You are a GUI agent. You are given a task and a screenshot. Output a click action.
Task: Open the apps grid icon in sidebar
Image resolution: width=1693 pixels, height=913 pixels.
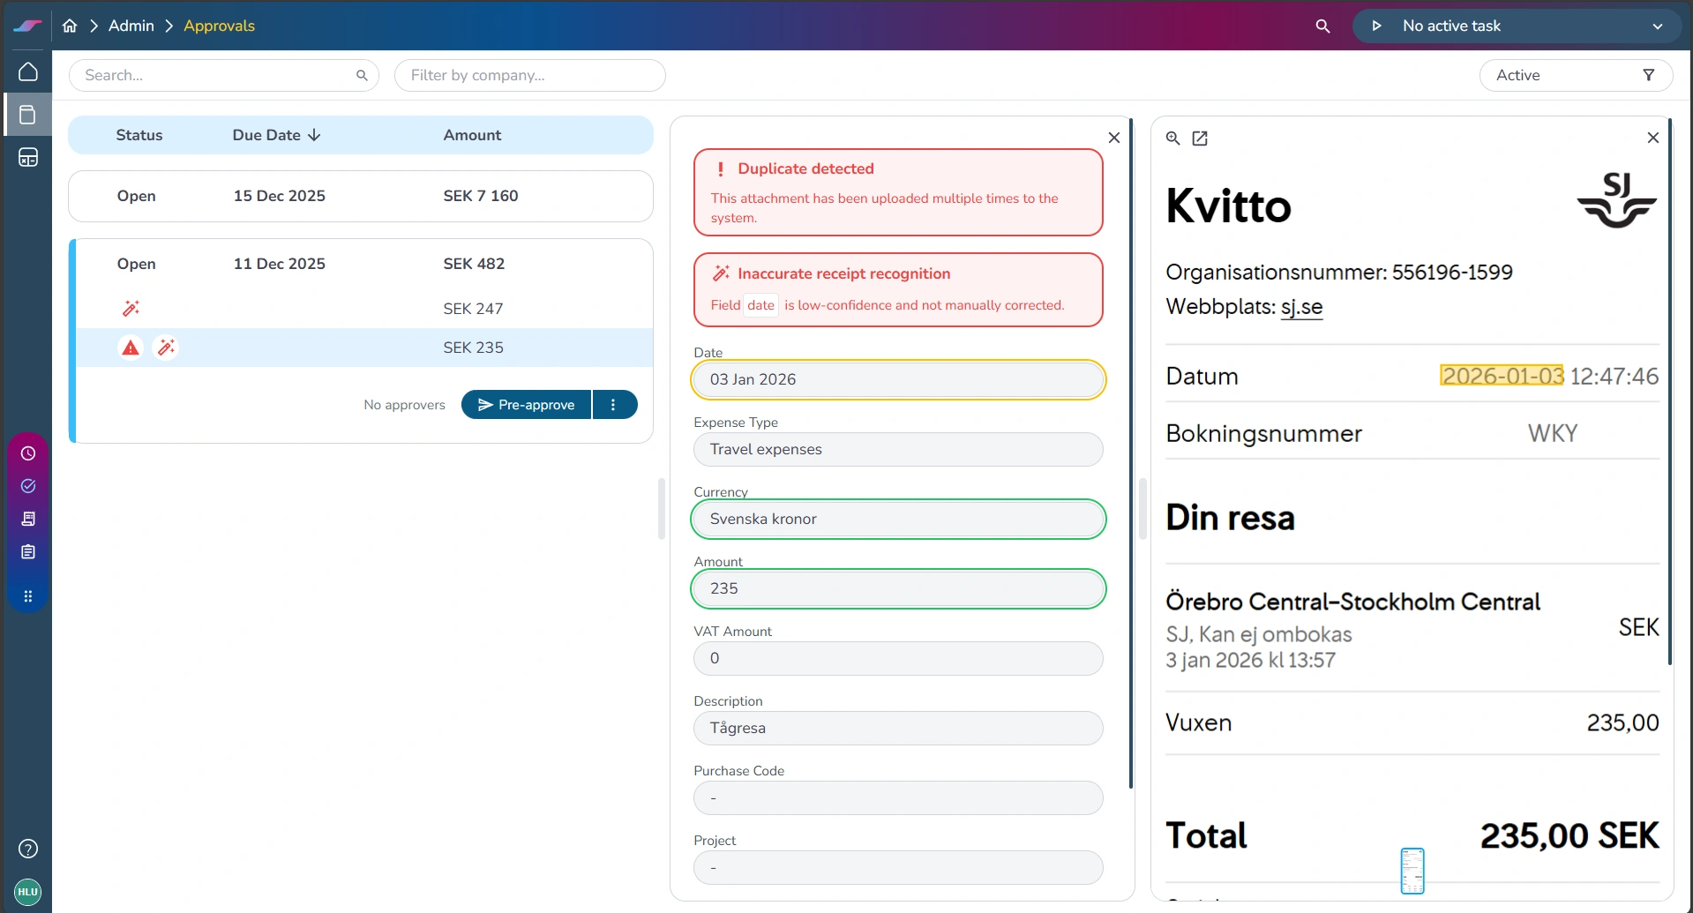[x=28, y=596]
